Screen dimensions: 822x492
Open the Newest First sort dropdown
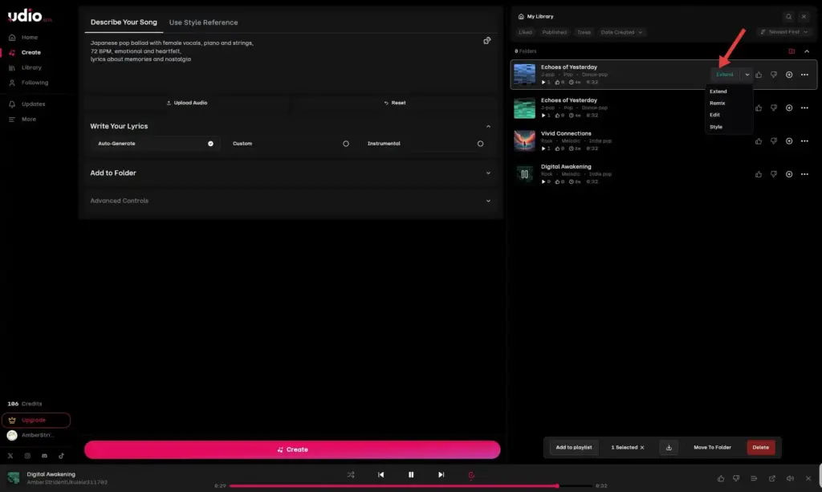coord(784,32)
